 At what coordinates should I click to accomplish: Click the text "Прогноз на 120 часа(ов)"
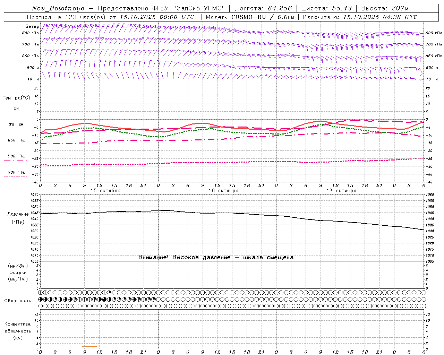tap(67, 17)
